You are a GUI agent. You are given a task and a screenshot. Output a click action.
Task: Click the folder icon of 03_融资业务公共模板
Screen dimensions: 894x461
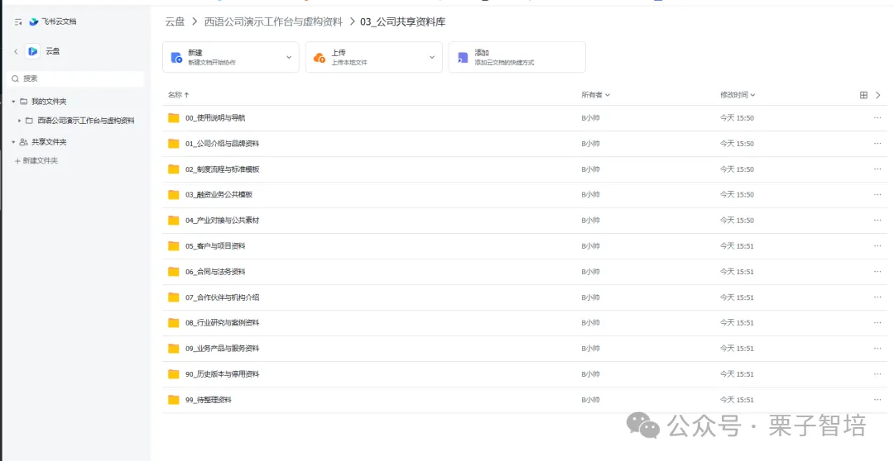[173, 195]
